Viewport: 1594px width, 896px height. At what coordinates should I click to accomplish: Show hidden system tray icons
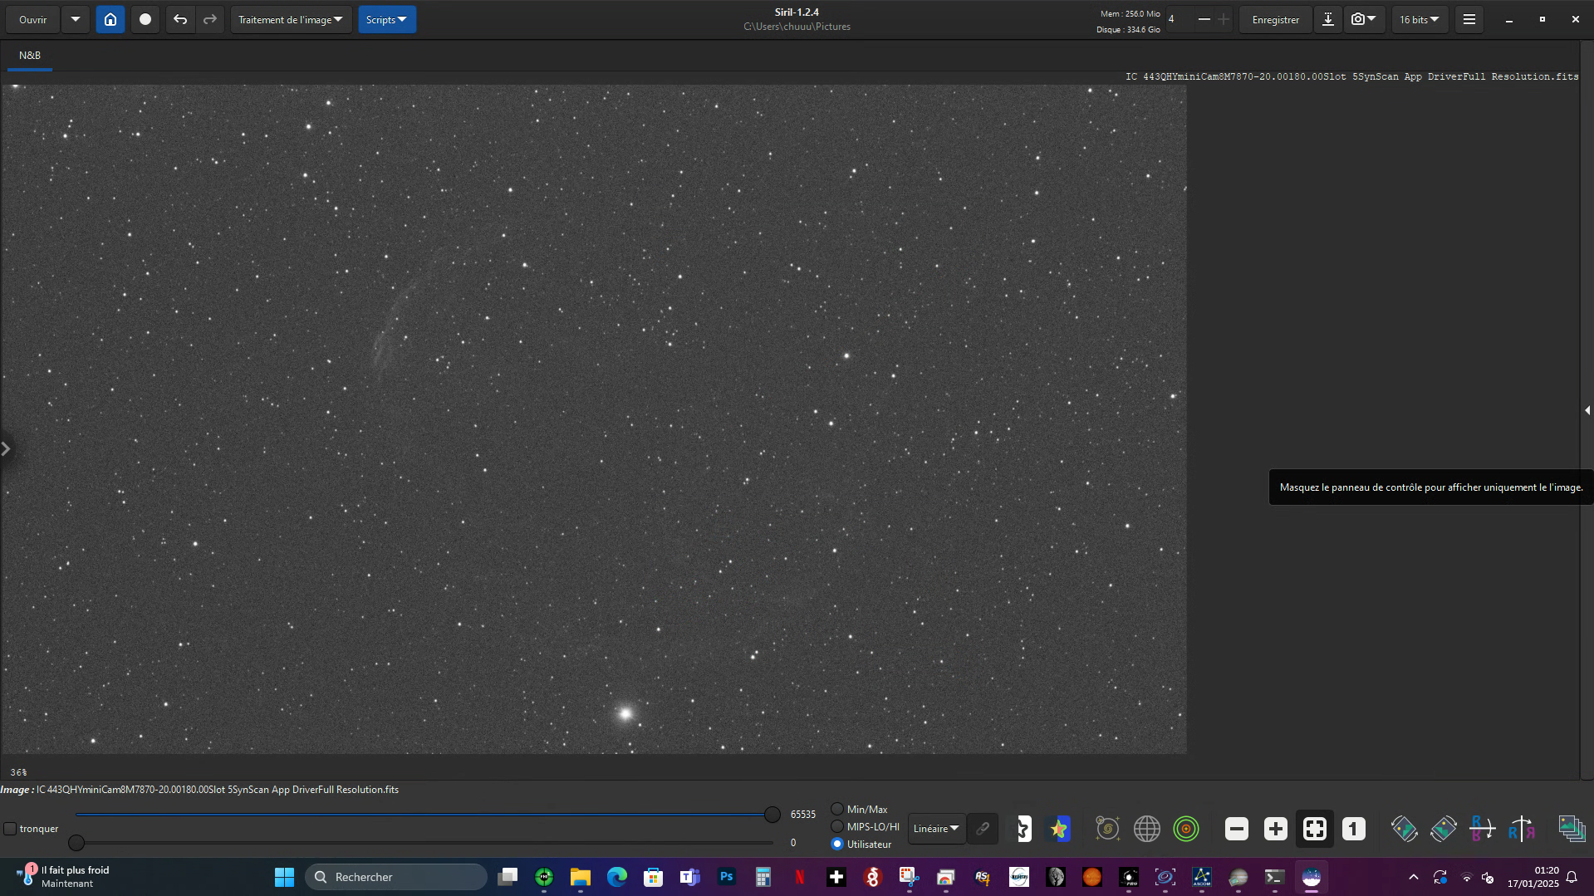[1414, 877]
